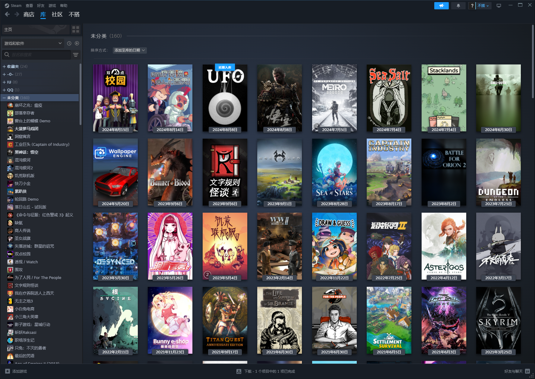Click the add game plus icon
Image resolution: width=535 pixels, height=379 pixels.
(x=8, y=371)
